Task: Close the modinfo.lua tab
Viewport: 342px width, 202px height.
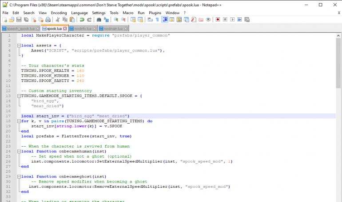Action: (95, 28)
